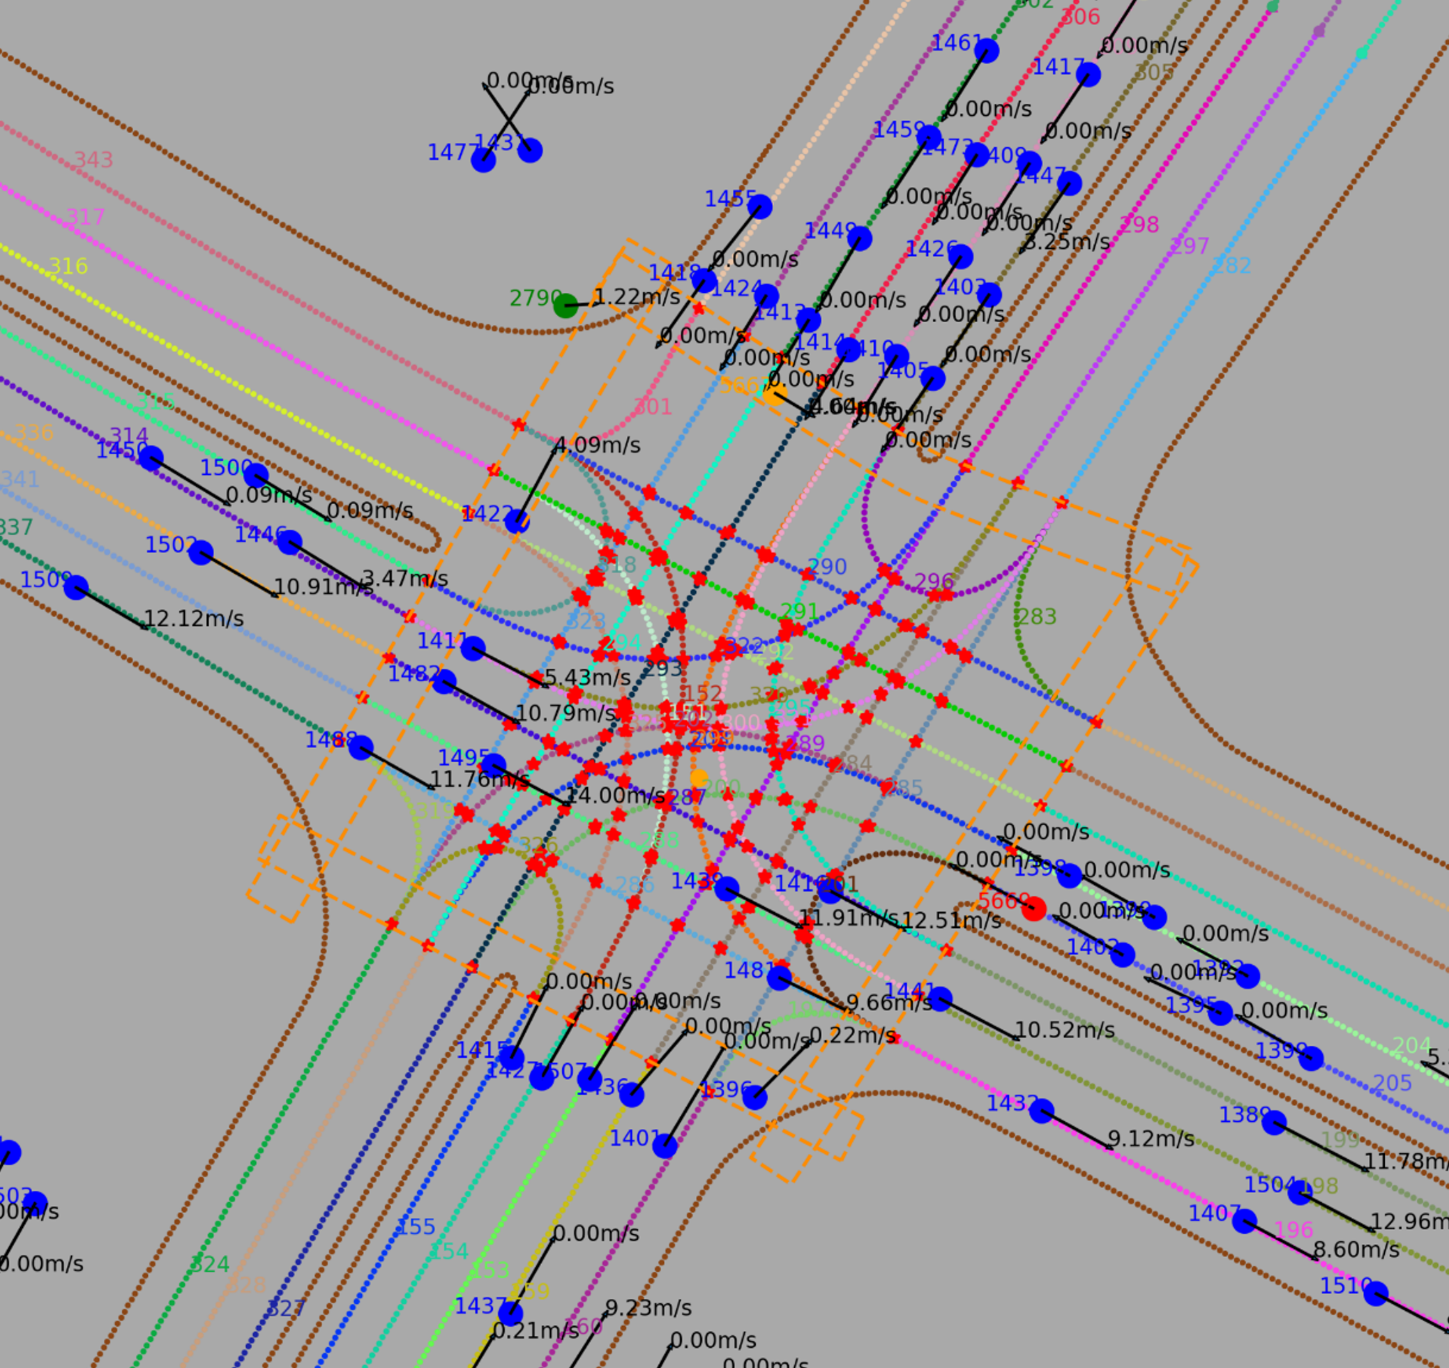The width and height of the screenshot is (1449, 1368).
Task: Select blue agent dot 1461
Action: (987, 51)
